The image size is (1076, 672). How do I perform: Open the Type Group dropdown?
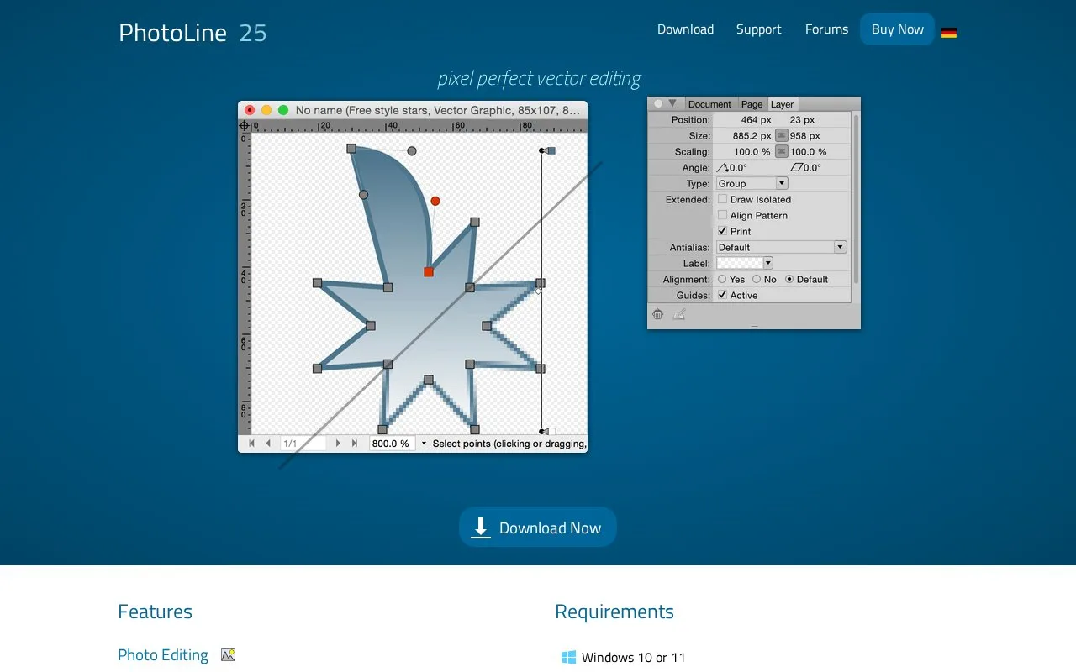752,183
